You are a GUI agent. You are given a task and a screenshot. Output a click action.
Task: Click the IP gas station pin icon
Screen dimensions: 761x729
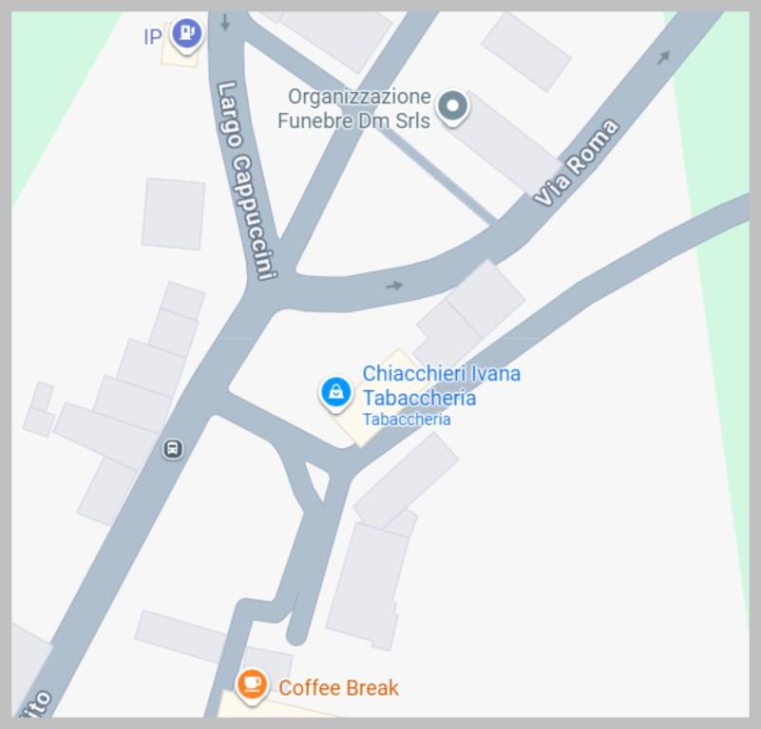(187, 33)
